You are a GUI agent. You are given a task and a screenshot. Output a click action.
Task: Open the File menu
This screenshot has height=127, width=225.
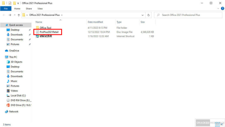6,9
